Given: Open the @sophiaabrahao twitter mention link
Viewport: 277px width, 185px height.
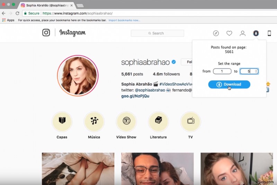Looking at the screenshot, I should pyautogui.click(x=150, y=90).
